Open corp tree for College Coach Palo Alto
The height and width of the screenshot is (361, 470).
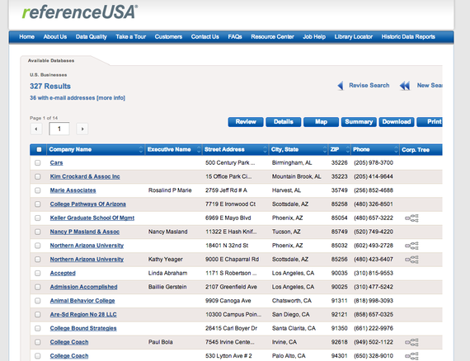click(411, 356)
